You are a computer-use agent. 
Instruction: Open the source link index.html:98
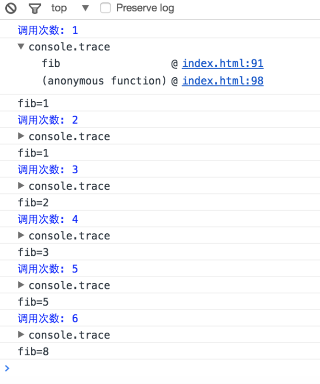pos(222,81)
